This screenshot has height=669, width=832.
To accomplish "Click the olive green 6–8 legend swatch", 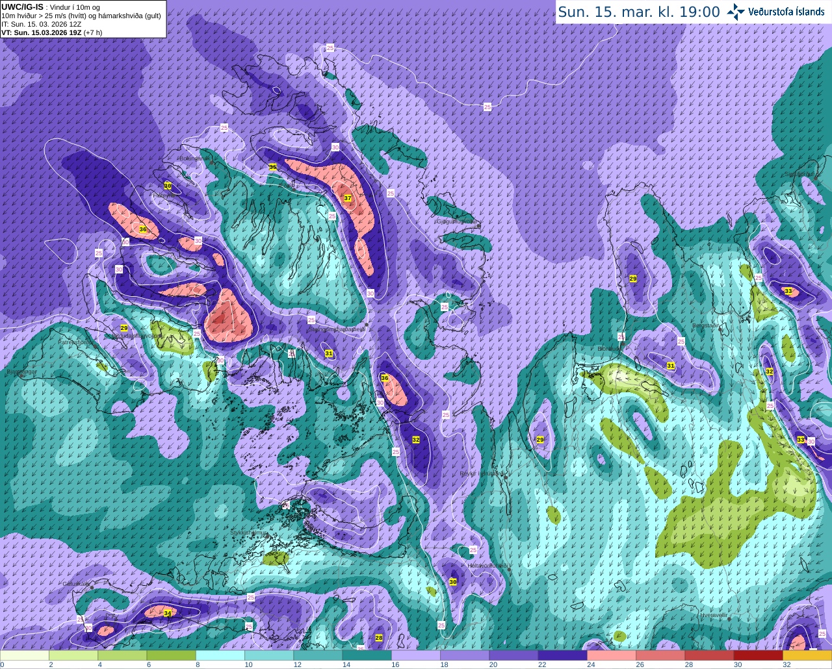I will coord(172,655).
